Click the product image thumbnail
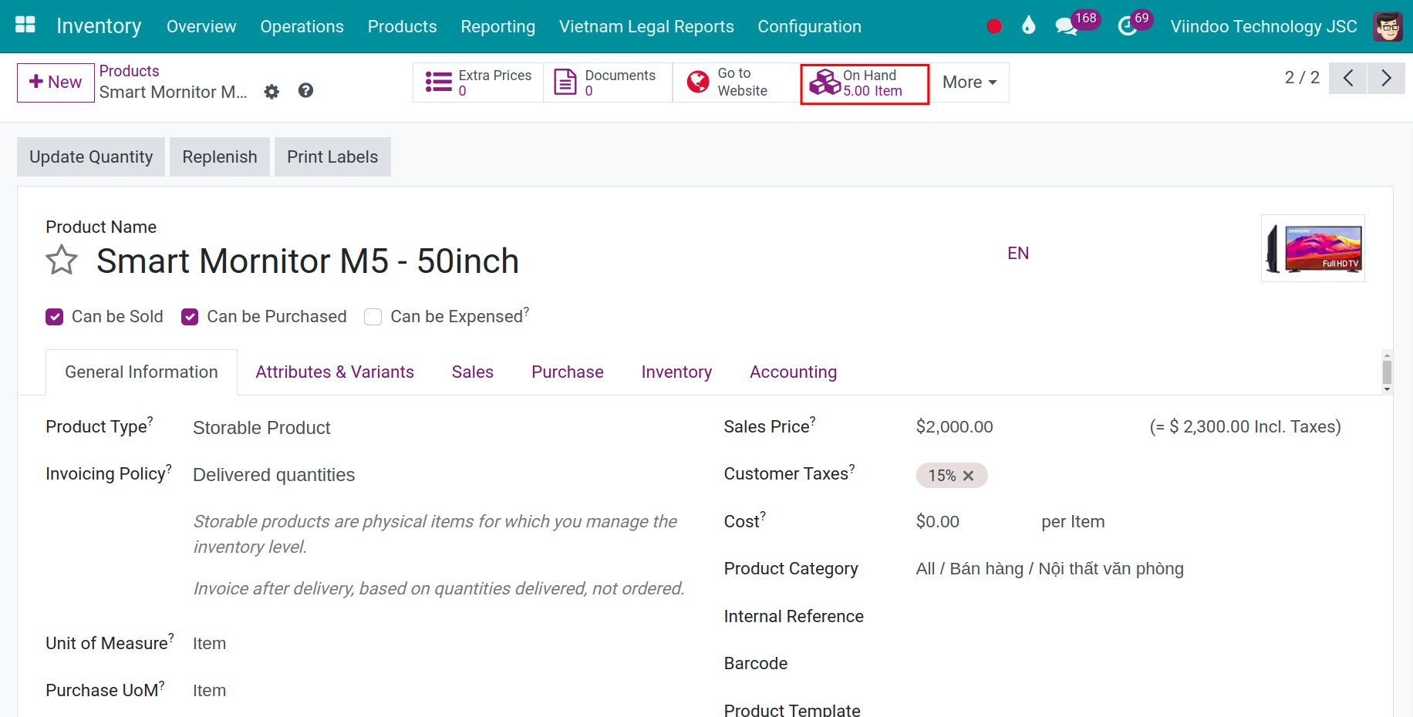The height and width of the screenshot is (717, 1413). [x=1313, y=248]
